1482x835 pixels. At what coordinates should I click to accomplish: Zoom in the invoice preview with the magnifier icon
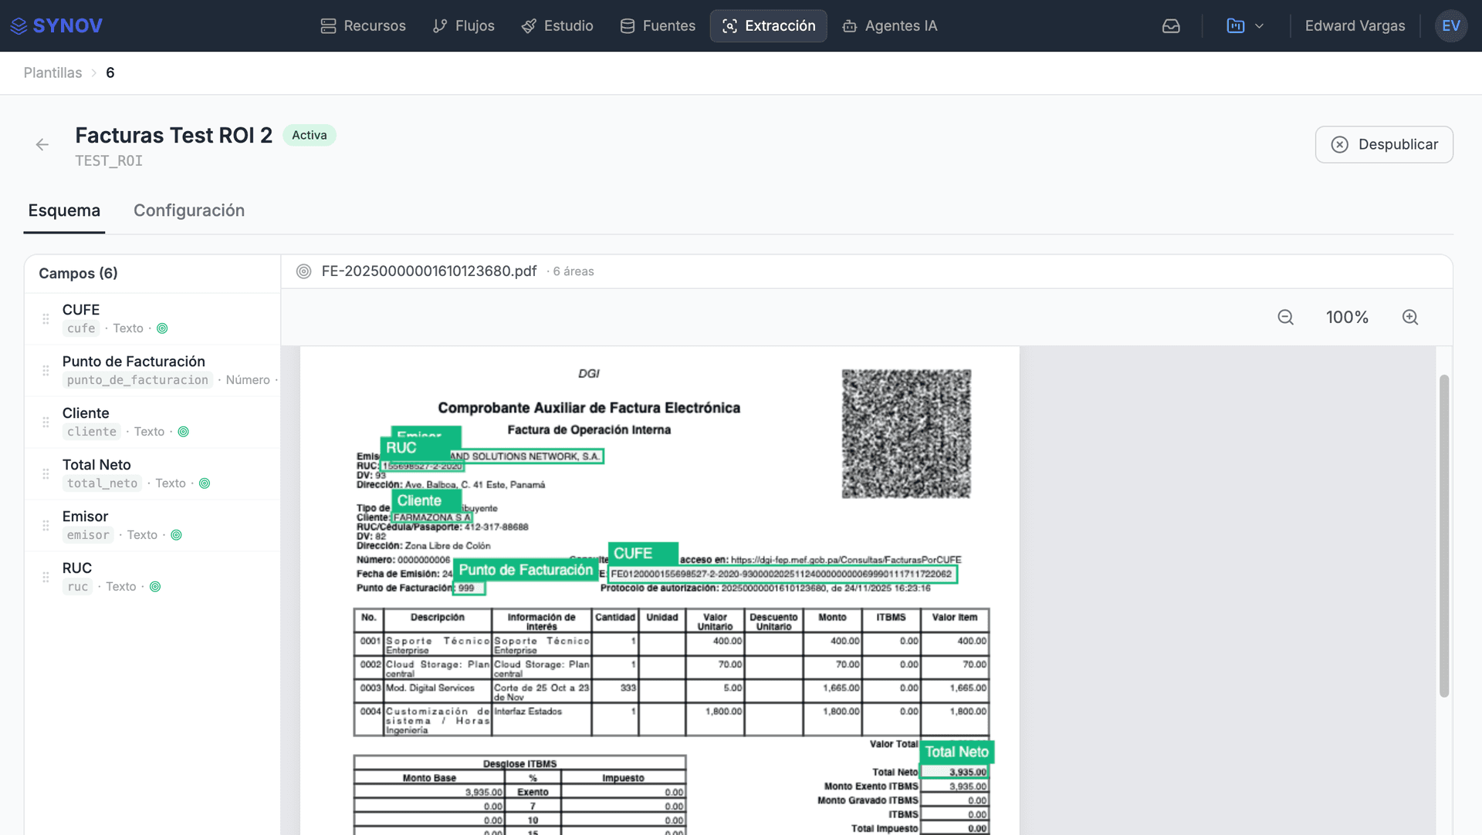[1410, 317]
